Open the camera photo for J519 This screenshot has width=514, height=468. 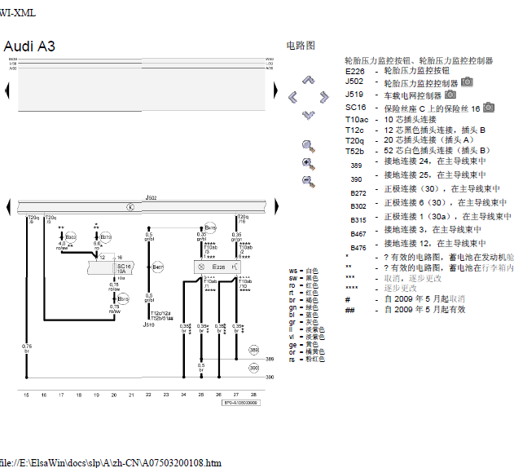pyautogui.click(x=450, y=95)
